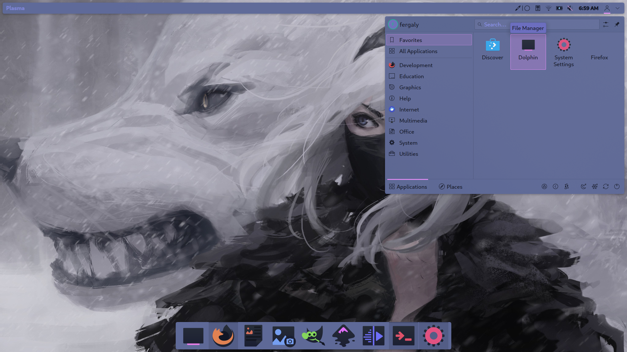Image resolution: width=627 pixels, height=352 pixels.
Task: Open the Education category
Action: pyautogui.click(x=429, y=76)
